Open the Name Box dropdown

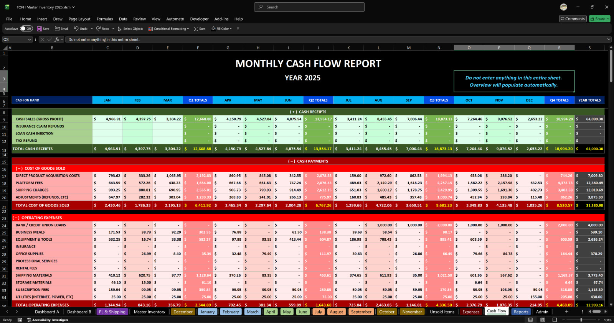click(30, 39)
